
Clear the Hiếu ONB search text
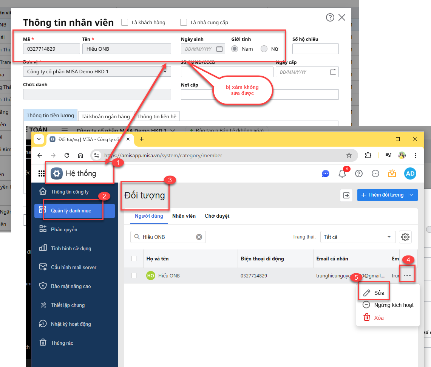(x=199, y=237)
